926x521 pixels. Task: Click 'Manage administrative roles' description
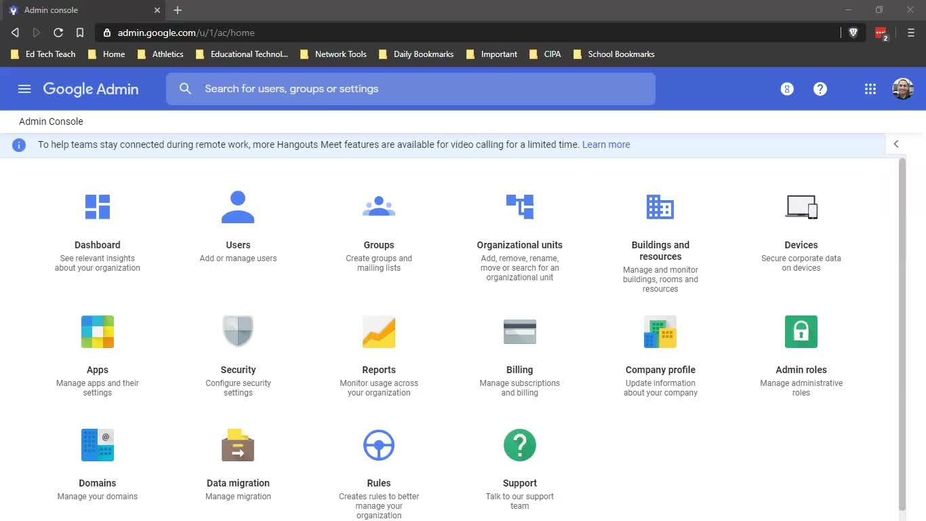click(801, 388)
